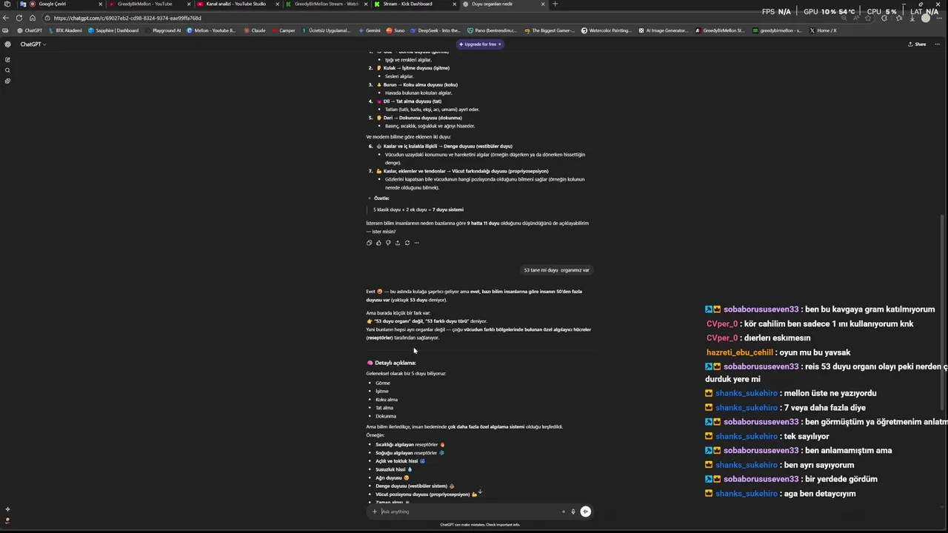This screenshot has width=948, height=533.
Task: Open the Home / X bookmark
Action: coord(823,30)
